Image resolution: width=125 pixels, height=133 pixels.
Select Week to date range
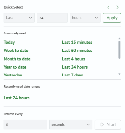point(16,50)
